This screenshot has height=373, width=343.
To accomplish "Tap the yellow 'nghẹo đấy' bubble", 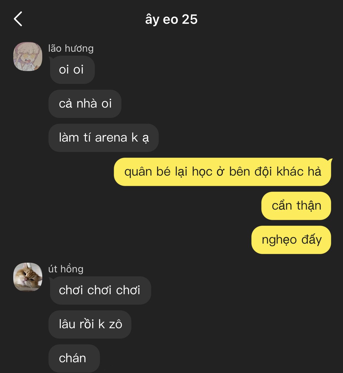I will [x=291, y=240].
